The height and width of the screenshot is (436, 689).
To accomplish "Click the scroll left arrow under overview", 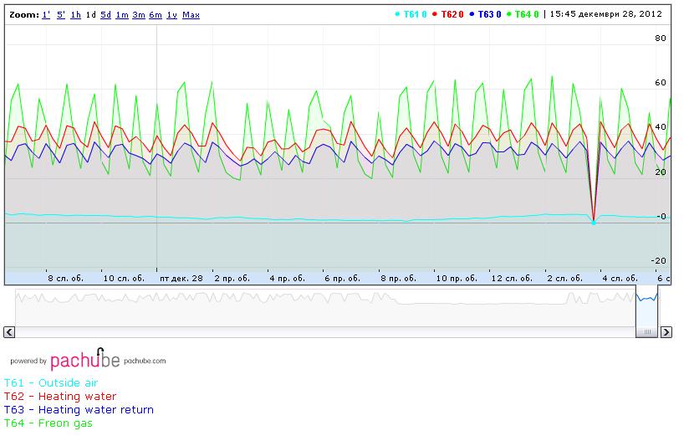I will pyautogui.click(x=8, y=332).
